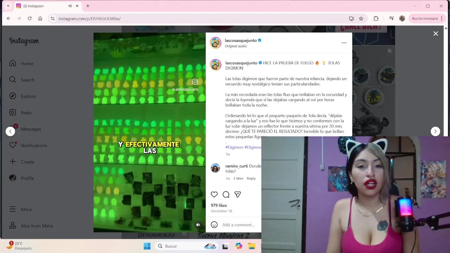The width and height of the screenshot is (450, 253).
Task: Click Acción necesaria button
Action: 425,19
